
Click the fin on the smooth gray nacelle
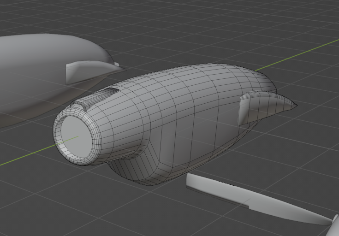tap(88, 71)
